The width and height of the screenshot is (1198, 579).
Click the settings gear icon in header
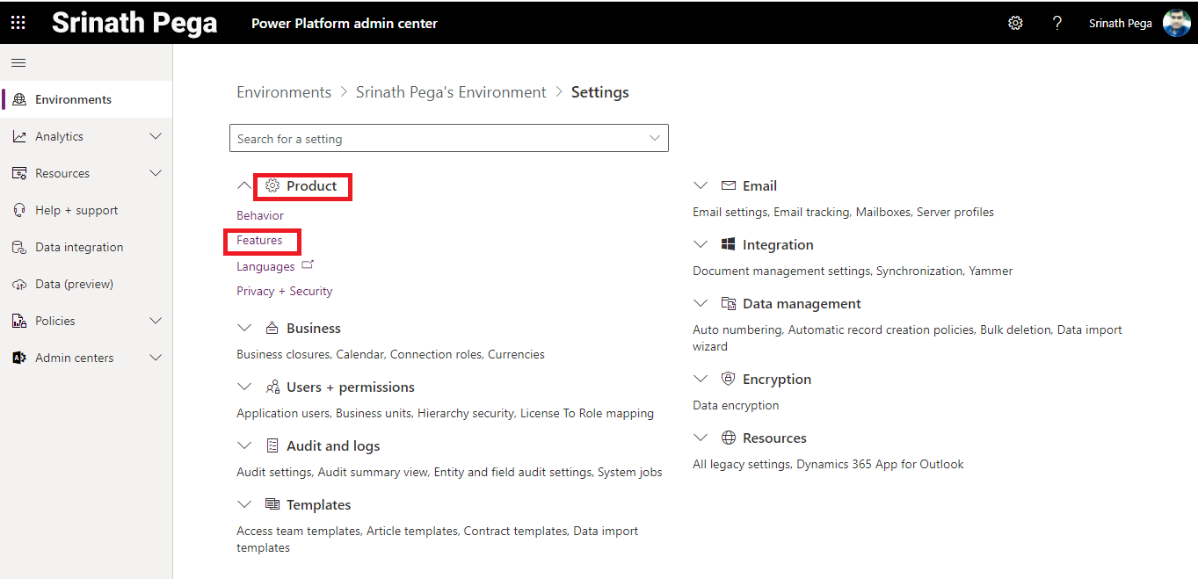(x=1015, y=23)
